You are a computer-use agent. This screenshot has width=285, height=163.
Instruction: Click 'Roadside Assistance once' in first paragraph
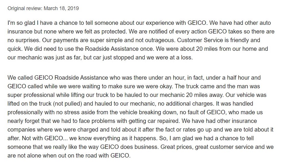(x=120, y=49)
